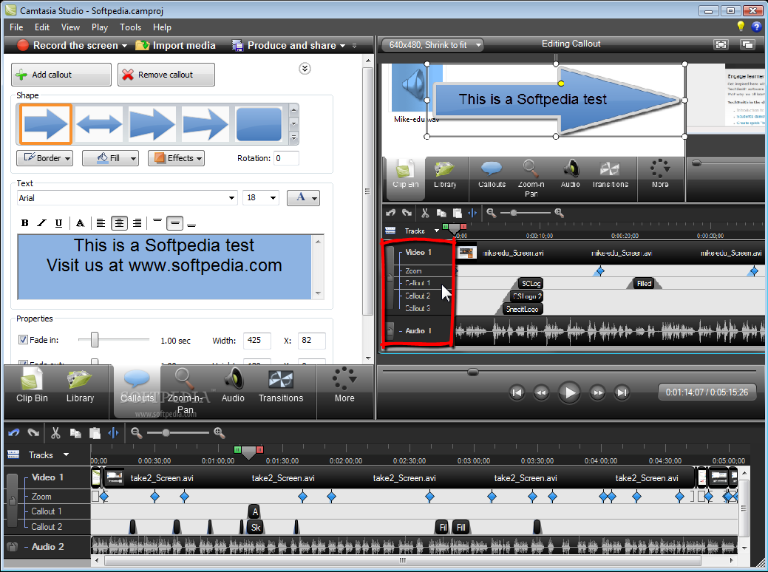Click the detach preview window icon
The image size is (768, 572).
click(x=747, y=45)
